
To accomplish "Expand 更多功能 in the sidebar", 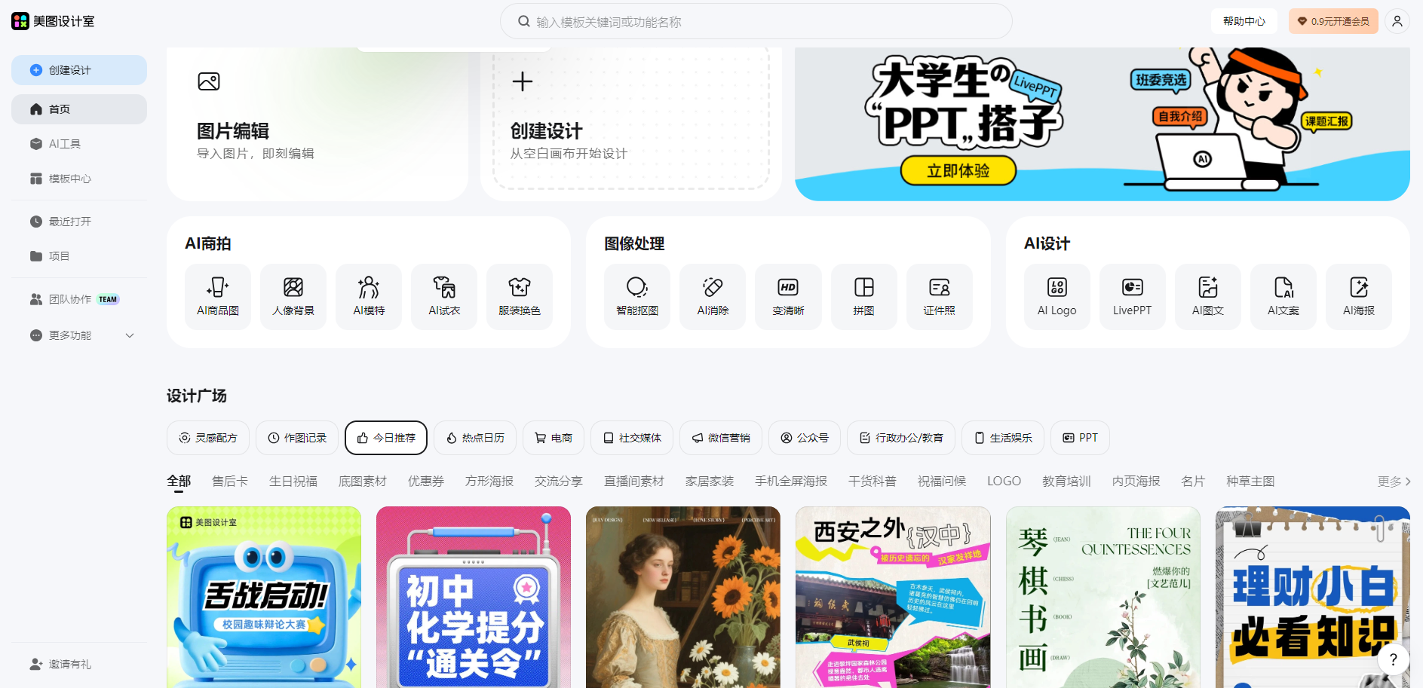I will pos(79,335).
